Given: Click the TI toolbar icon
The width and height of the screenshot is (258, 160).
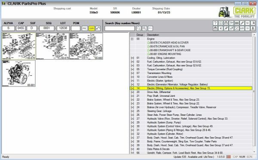Looking at the screenshot, I should point(248,28).
